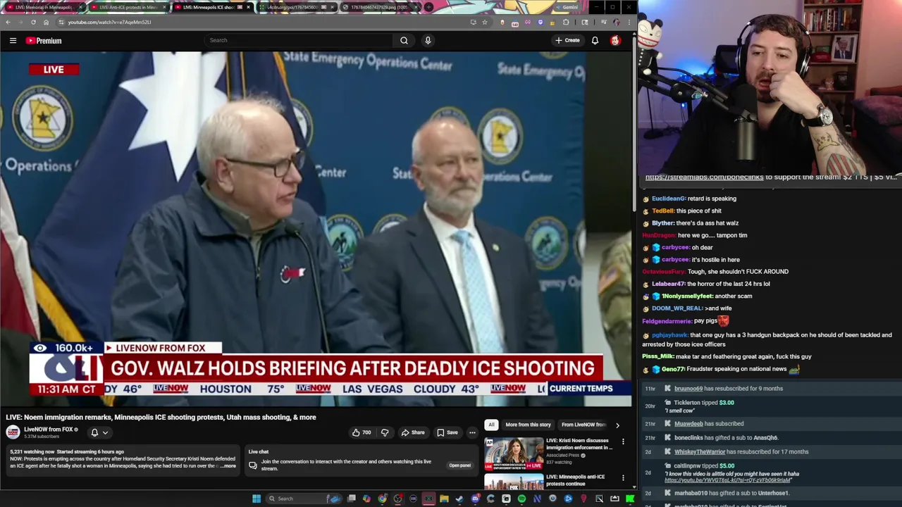Open LiveNOW from FOX channel name link
Viewport: 902px width, 507px height.
pyautogui.click(x=49, y=430)
